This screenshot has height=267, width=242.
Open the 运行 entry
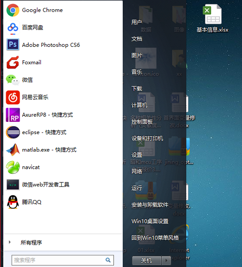point(136,188)
